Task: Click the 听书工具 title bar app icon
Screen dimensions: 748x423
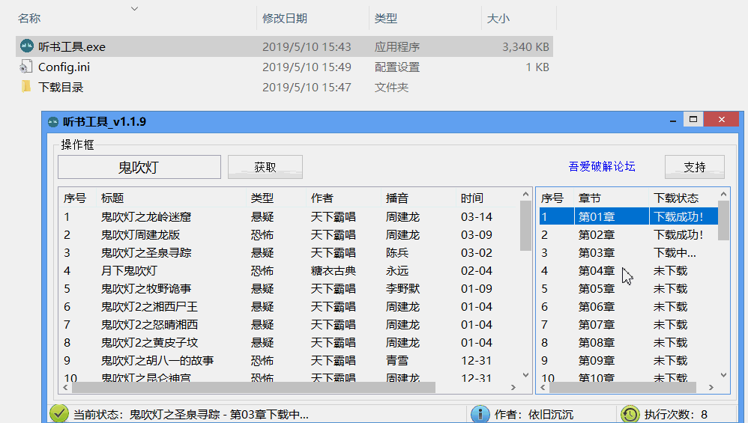Action: (x=53, y=122)
